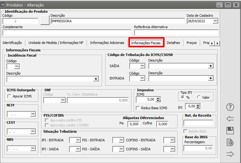Go to previous record with left arrow

230,119
